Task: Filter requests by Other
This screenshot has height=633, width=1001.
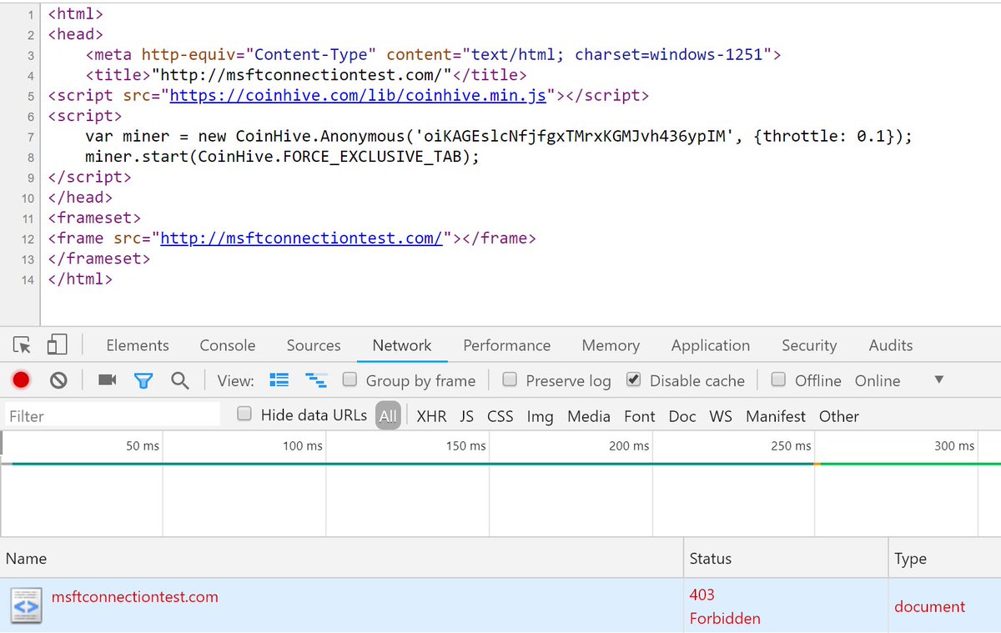Action: click(839, 416)
